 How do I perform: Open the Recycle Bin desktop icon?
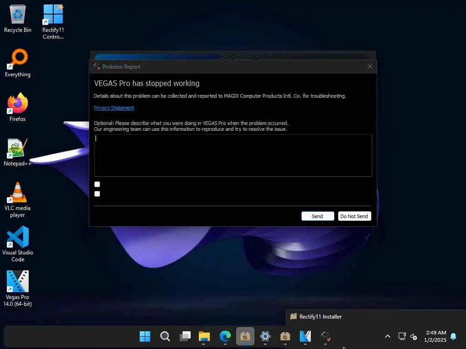(18, 18)
